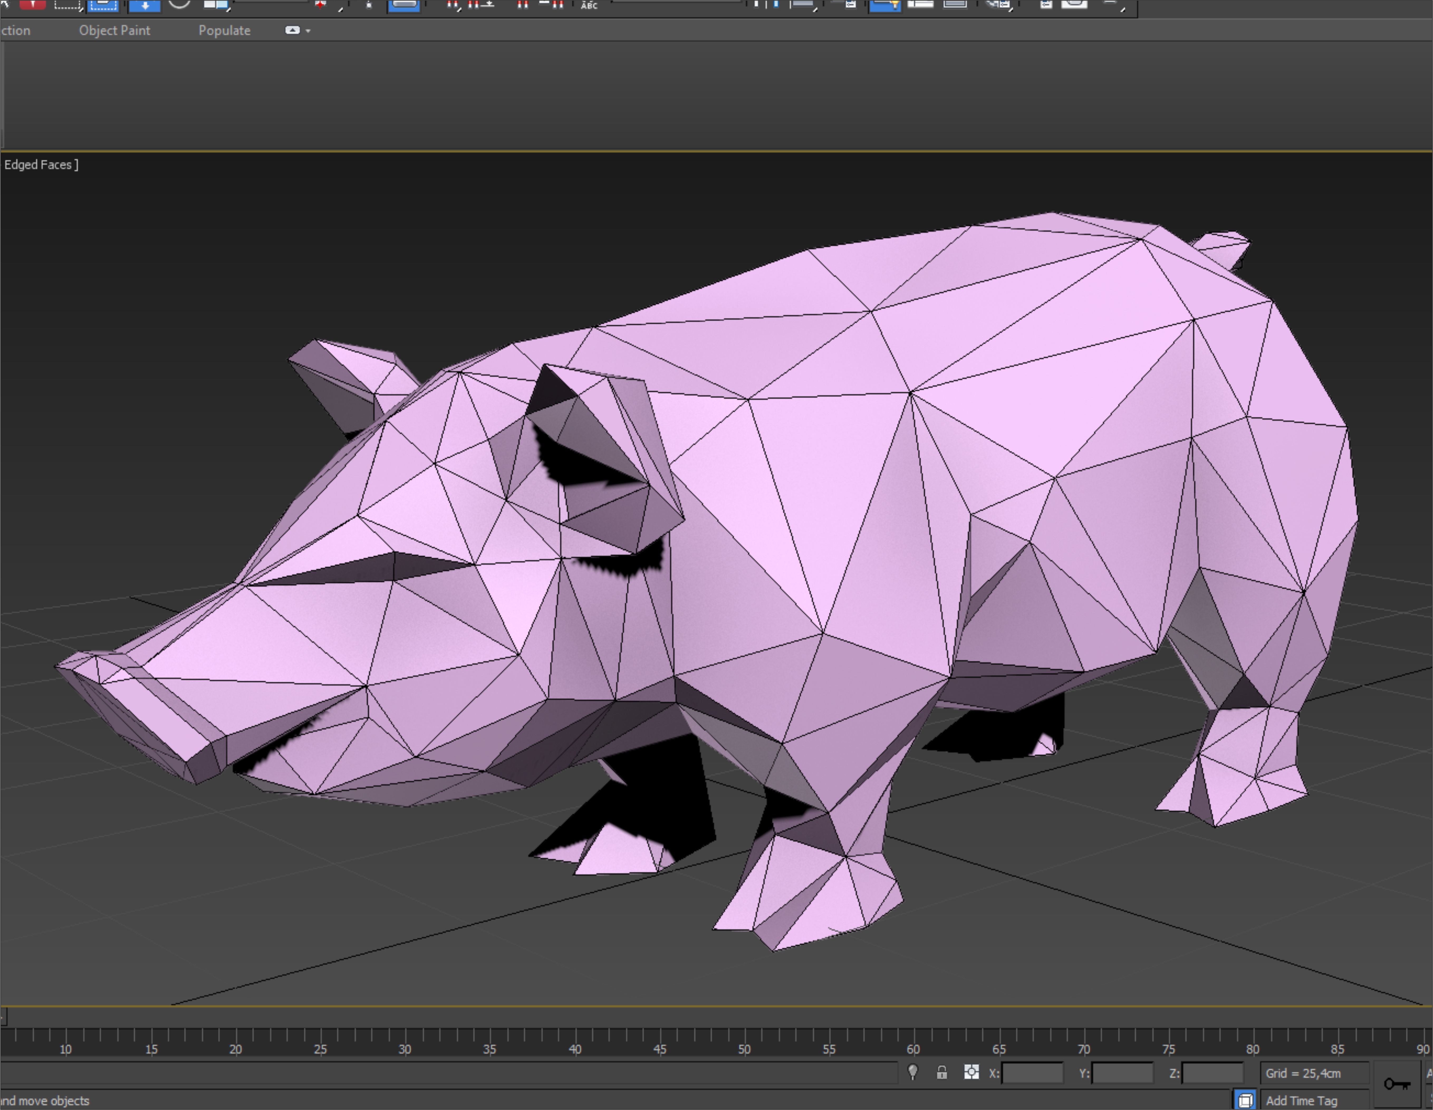
Task: Switch to the Populate ribbon tab
Action: 224,30
